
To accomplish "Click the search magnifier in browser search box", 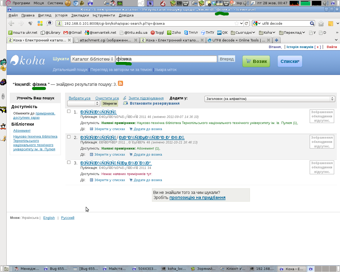I will [x=312, y=23].
